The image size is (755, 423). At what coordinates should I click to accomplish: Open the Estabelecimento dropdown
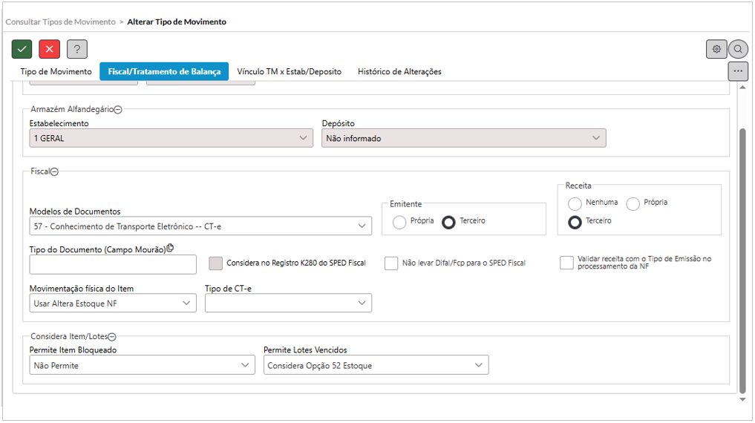pyautogui.click(x=171, y=138)
